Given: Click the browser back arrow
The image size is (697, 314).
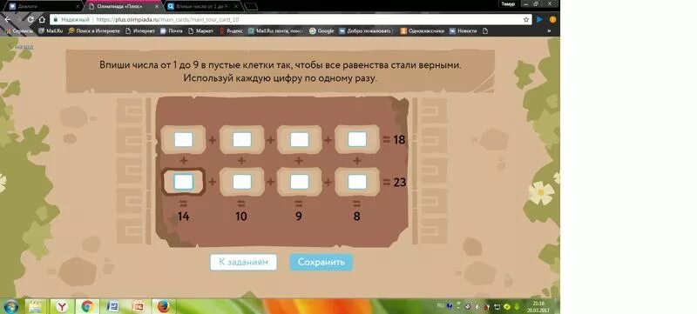Looking at the screenshot, I should pyautogui.click(x=7, y=19).
